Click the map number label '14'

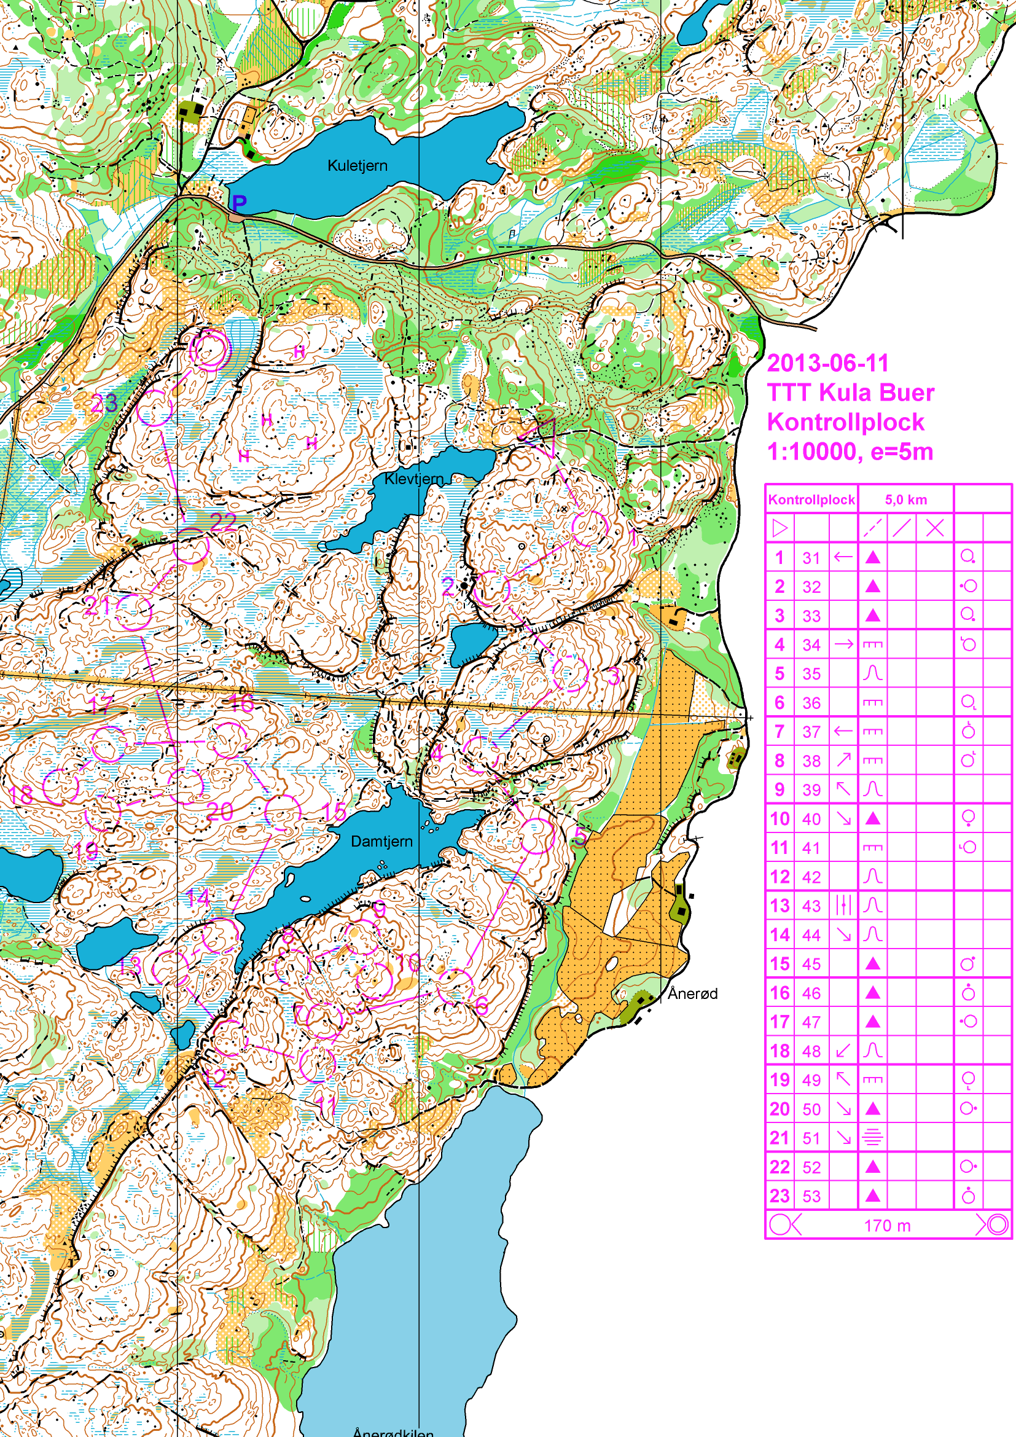point(198,899)
